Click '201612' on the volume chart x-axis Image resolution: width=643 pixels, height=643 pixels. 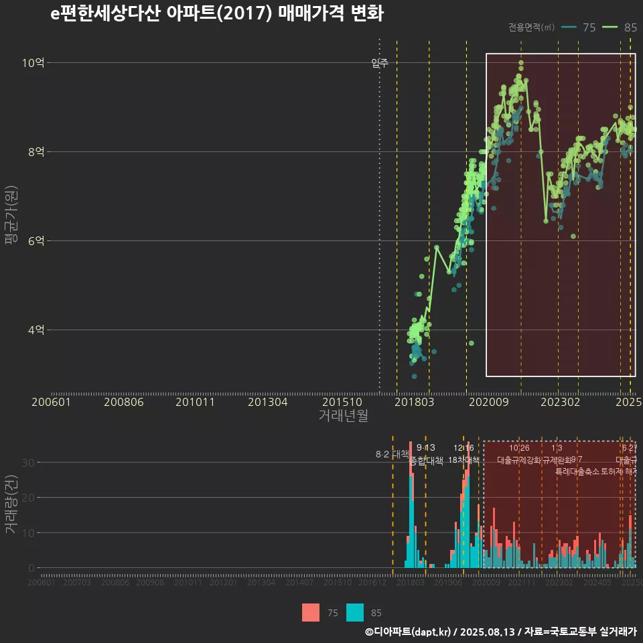[x=372, y=582]
